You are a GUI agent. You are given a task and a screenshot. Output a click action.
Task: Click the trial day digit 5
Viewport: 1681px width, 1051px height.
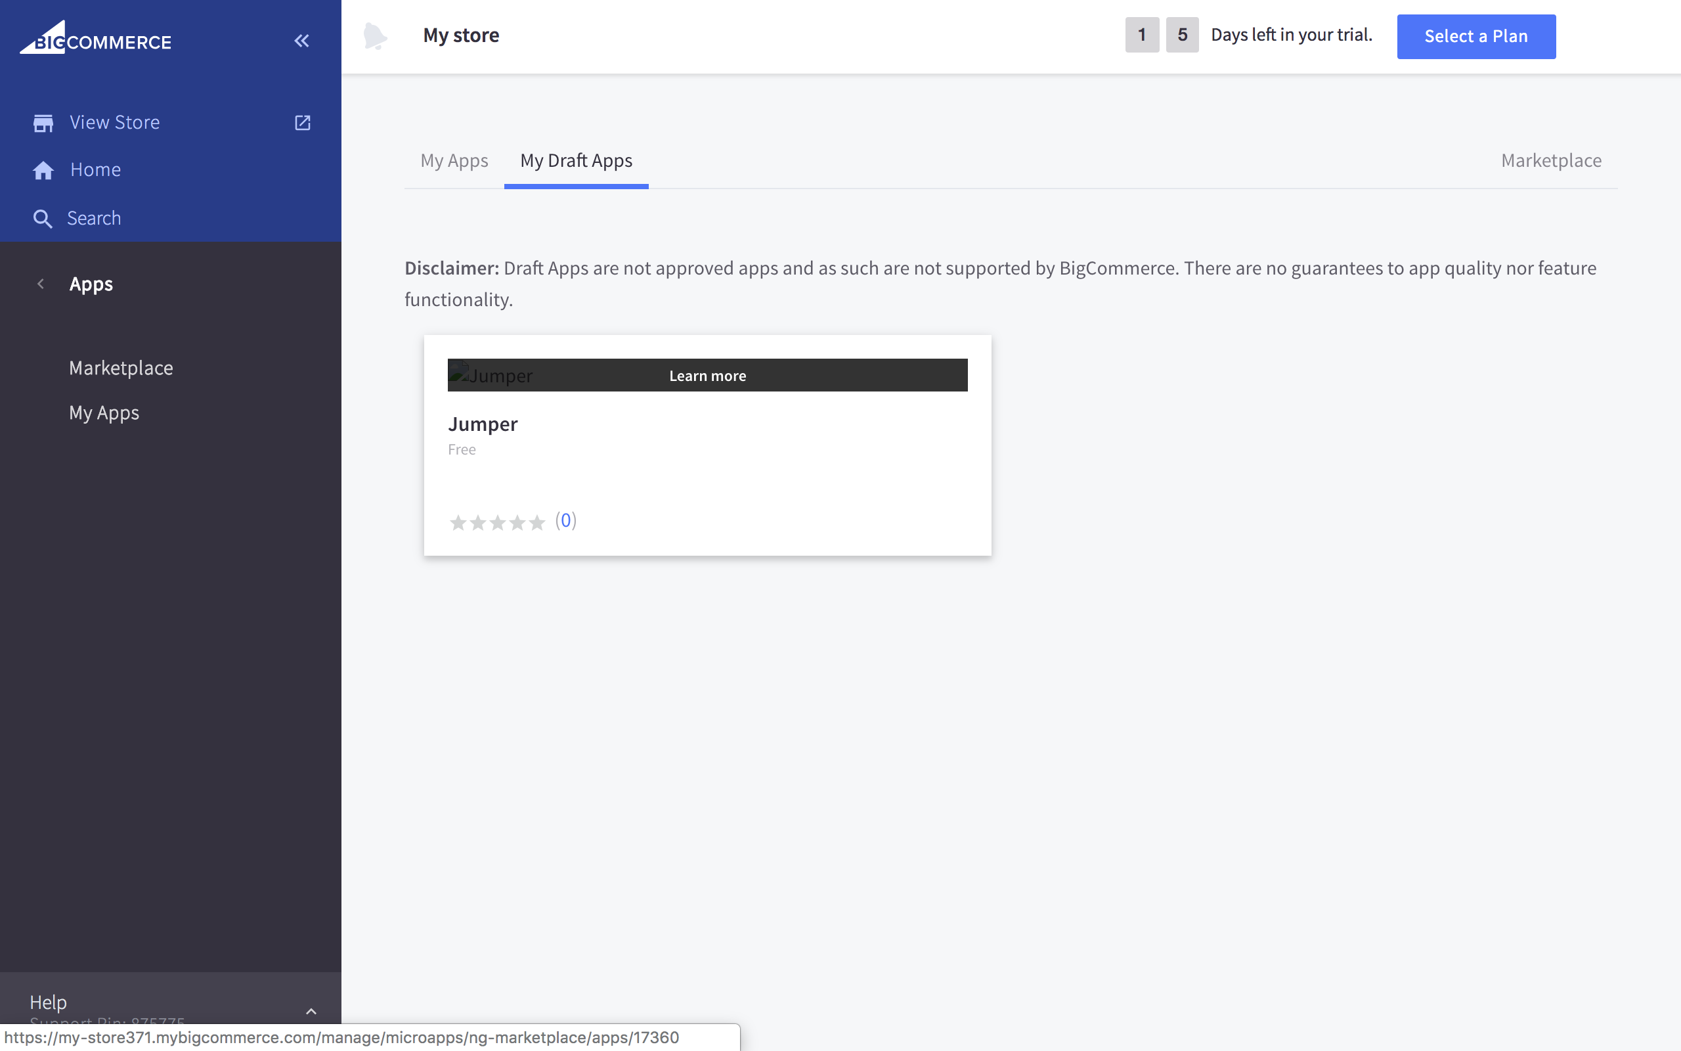1182,35
